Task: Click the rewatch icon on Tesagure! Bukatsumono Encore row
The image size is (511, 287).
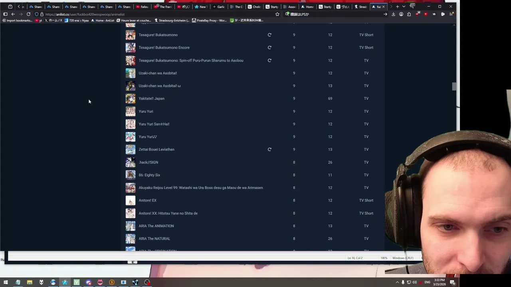Action: click(x=269, y=47)
